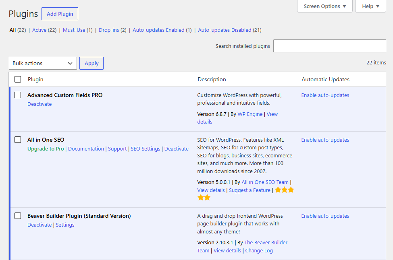Click the Automatic Updates column header

(325, 79)
